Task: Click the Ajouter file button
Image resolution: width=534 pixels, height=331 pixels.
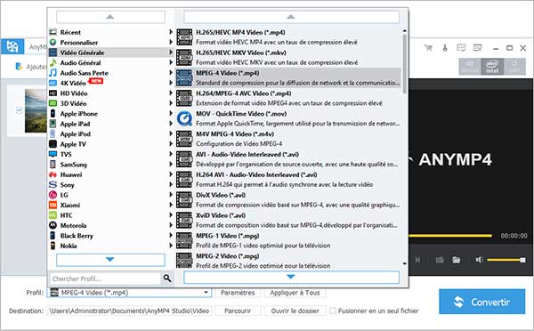Action: (x=30, y=67)
